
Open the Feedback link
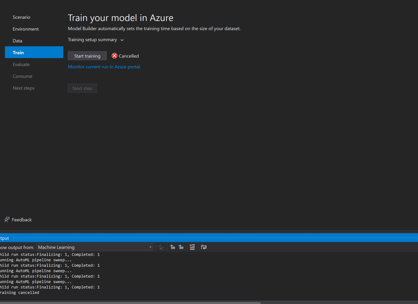(22, 220)
